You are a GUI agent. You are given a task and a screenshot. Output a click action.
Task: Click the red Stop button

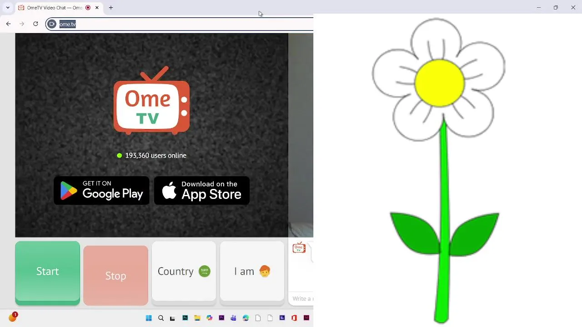coord(115,276)
